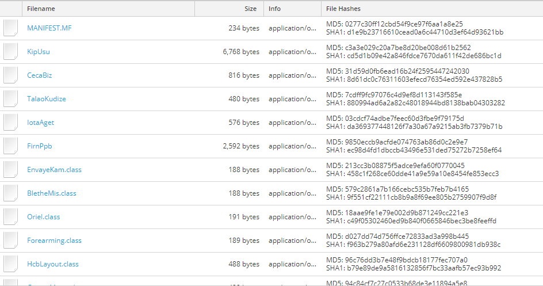Open the MANIFEST.MF file link

[x=49, y=28]
